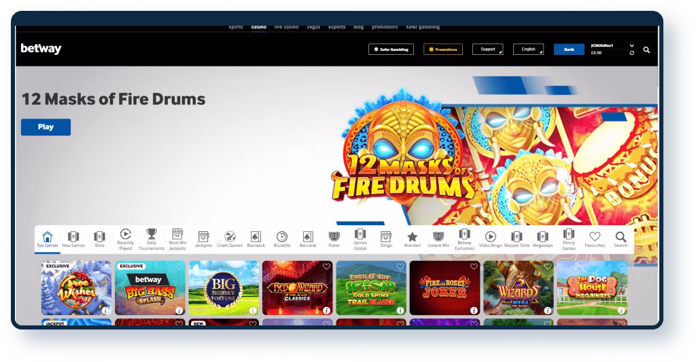This screenshot has width=696, height=362.
Task: Show info for Big Horsey Fortune
Action: click(253, 310)
